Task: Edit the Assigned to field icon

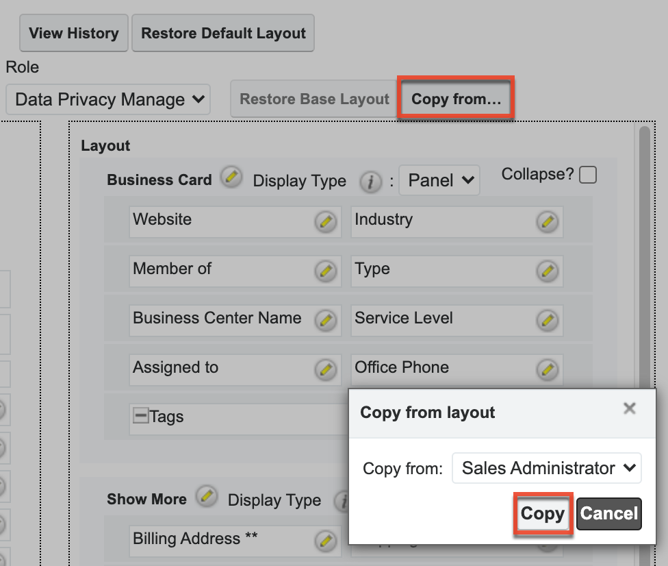Action: pos(325,370)
